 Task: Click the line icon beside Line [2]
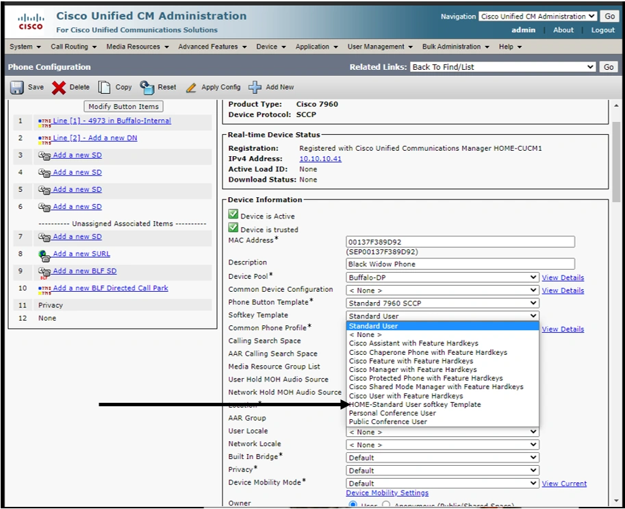tap(44, 139)
